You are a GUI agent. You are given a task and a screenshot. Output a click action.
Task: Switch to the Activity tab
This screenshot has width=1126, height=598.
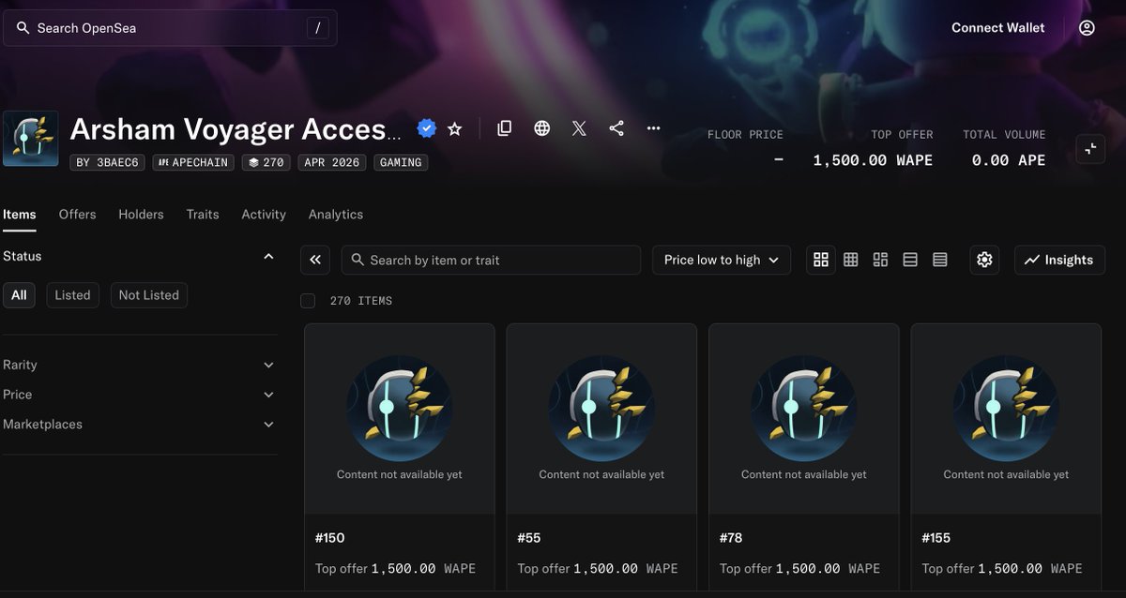[264, 215]
